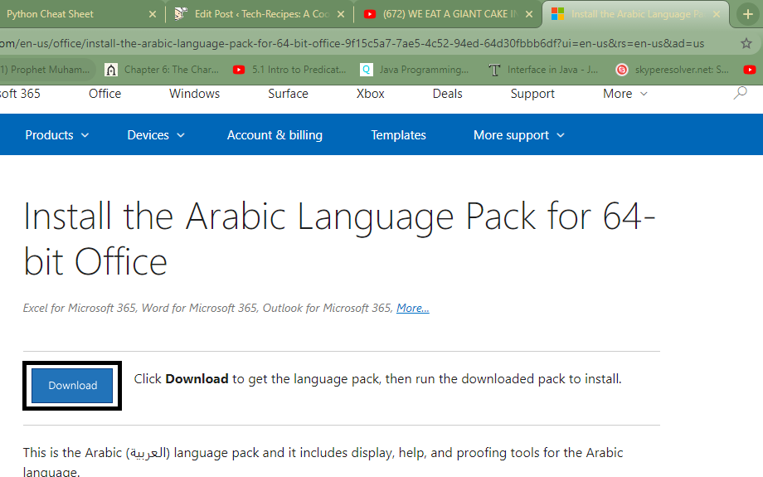
Task: Go to Office in top navigation
Action: [104, 94]
